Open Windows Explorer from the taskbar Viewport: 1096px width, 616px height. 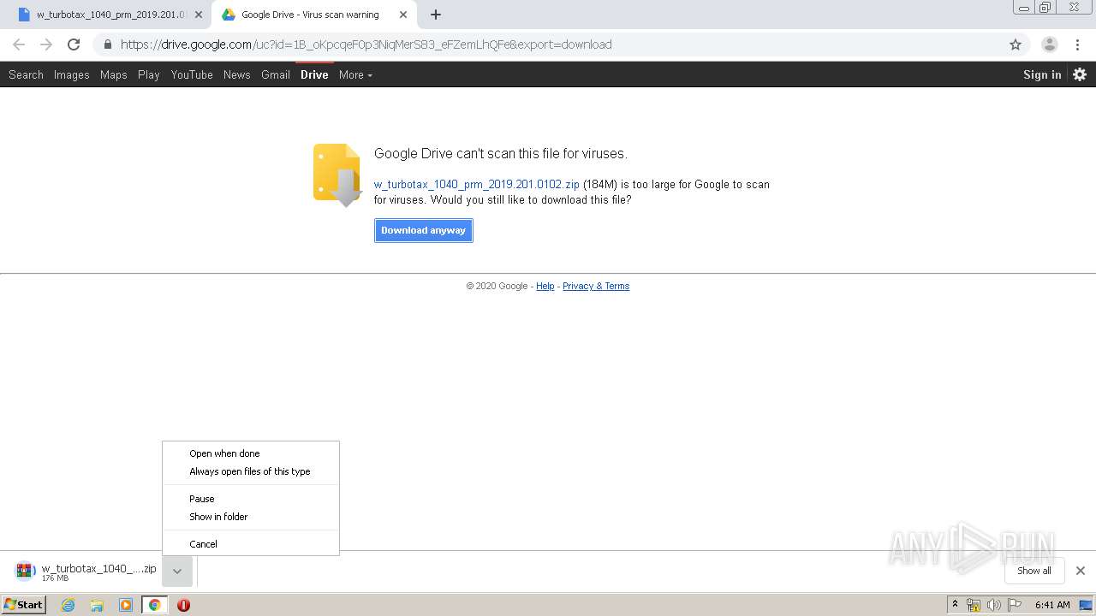(x=97, y=605)
